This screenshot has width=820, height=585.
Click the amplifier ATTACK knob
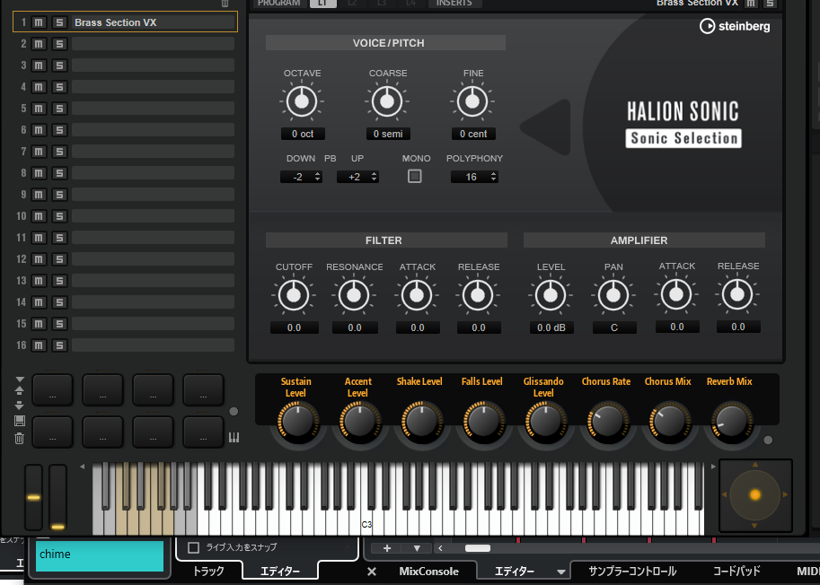676,294
